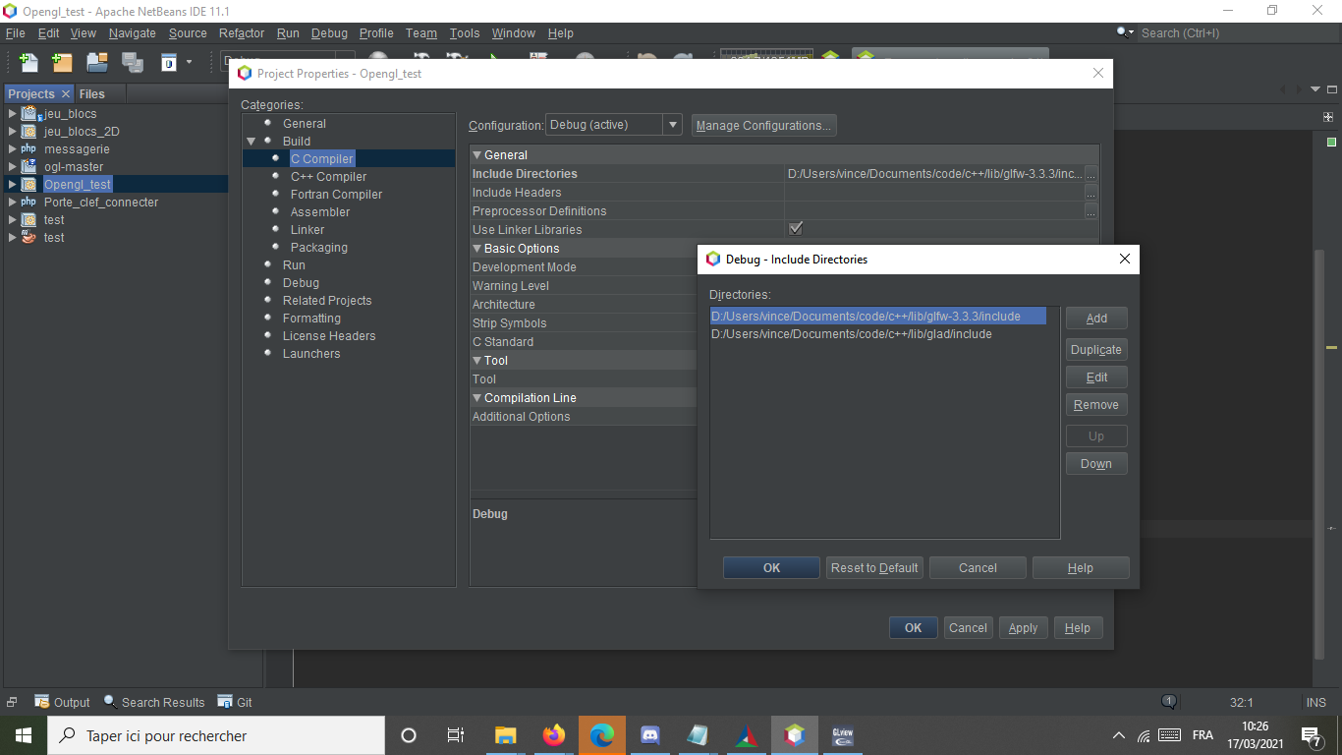1342x755 pixels.
Task: Select the Linker category
Action: pos(308,230)
